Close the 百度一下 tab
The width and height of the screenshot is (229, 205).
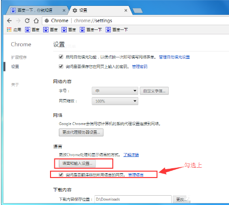click(x=64, y=11)
